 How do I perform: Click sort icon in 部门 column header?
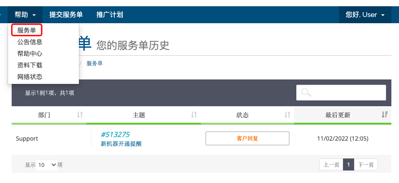[x=80, y=115]
